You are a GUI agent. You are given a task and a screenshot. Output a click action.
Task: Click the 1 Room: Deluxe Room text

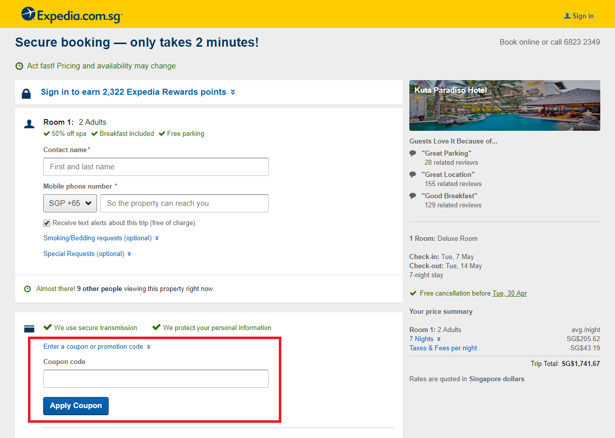tap(443, 239)
